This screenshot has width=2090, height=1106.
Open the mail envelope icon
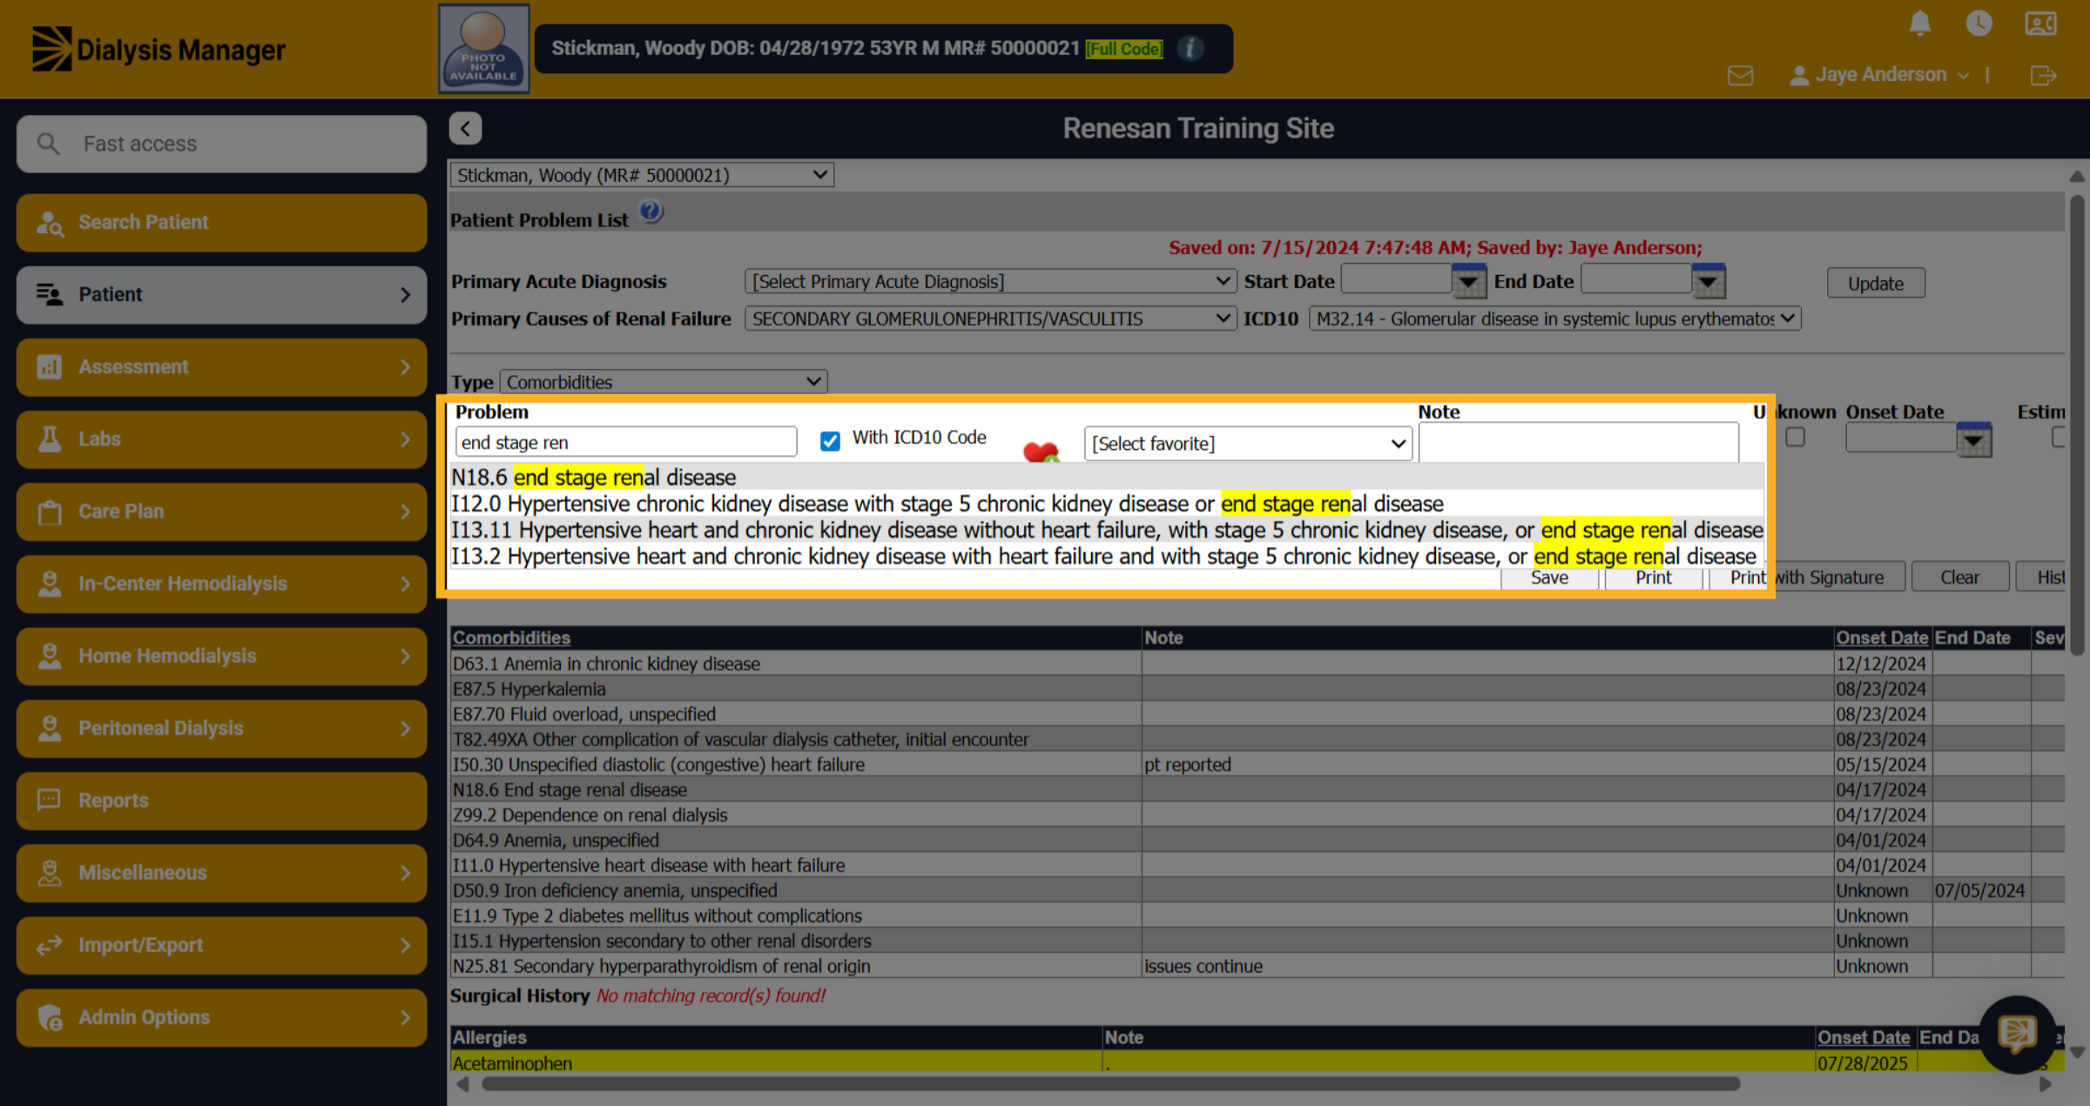coord(1740,76)
